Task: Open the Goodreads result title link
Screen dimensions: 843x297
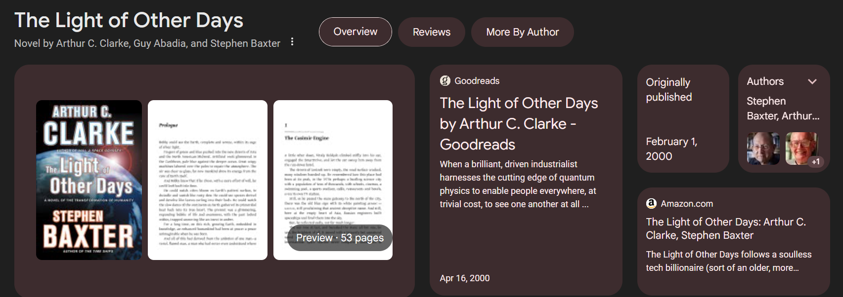Action: click(519, 123)
